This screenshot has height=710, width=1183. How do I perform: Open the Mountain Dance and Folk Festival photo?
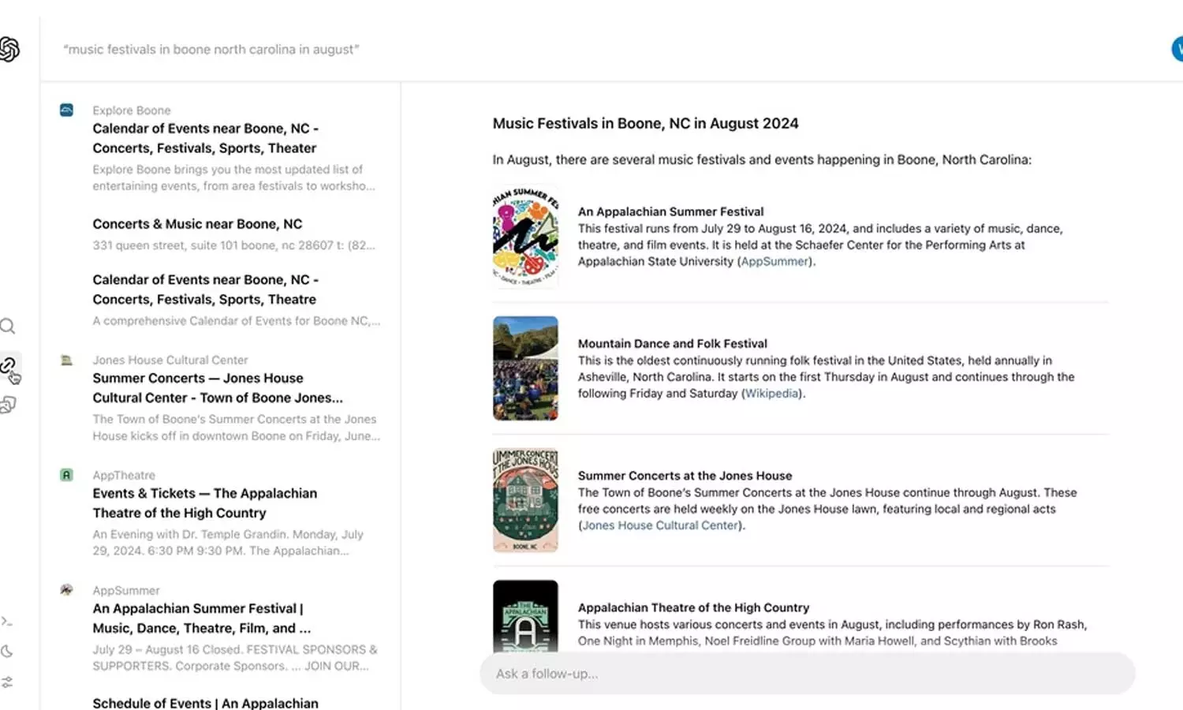point(525,368)
